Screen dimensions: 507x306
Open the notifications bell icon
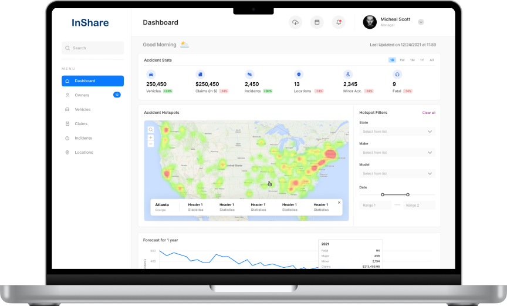click(339, 22)
